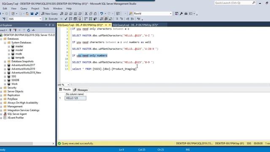
Task: Click the Cut scissors icon
Action: click(86, 14)
